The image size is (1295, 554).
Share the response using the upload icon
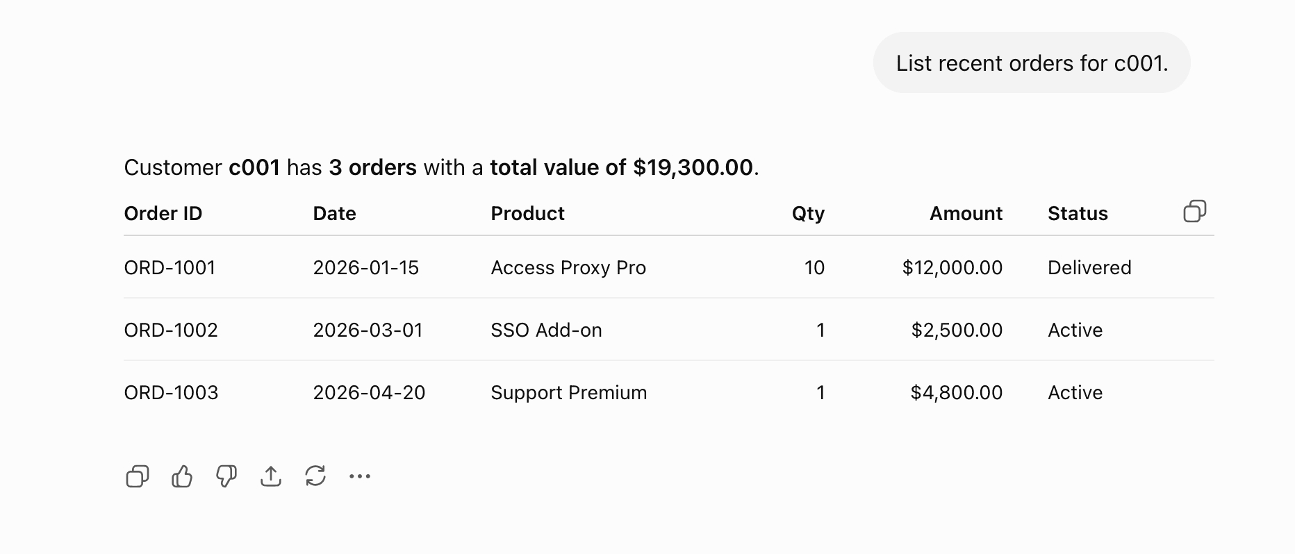(271, 476)
